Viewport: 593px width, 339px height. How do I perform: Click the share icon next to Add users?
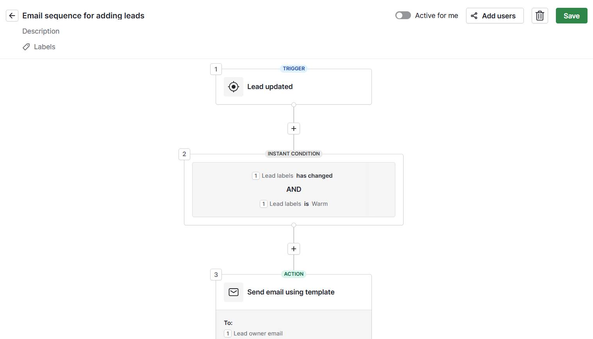(474, 16)
